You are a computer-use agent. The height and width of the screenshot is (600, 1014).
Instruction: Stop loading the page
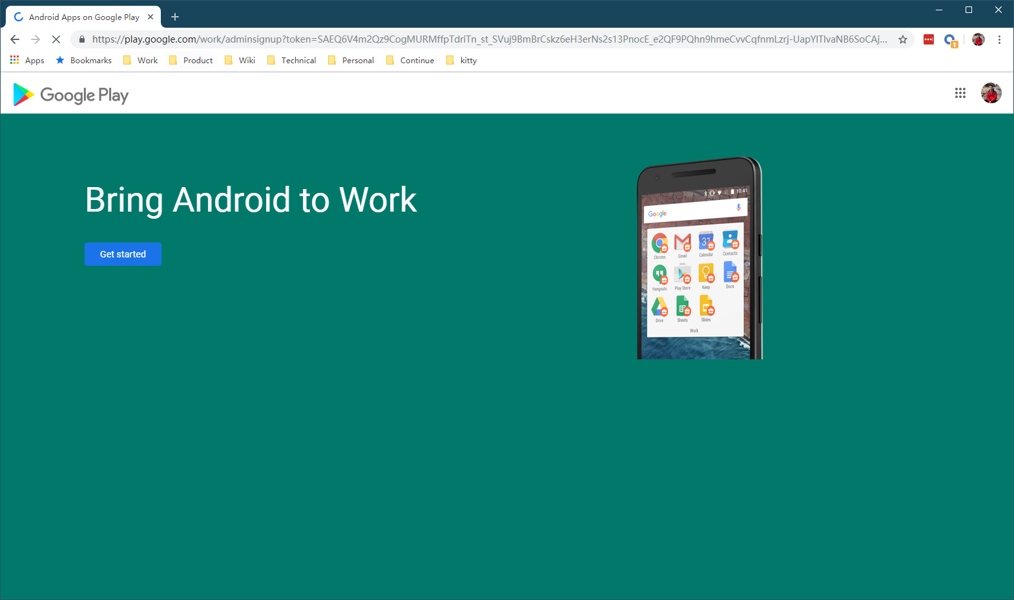coord(56,39)
